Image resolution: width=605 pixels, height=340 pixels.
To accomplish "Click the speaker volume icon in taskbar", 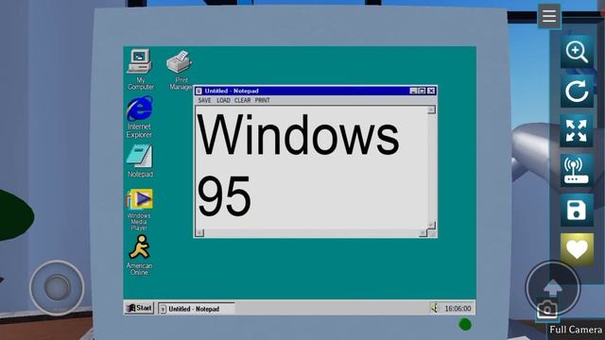I will [435, 308].
